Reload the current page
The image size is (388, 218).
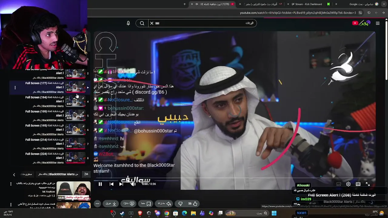click(x=369, y=13)
